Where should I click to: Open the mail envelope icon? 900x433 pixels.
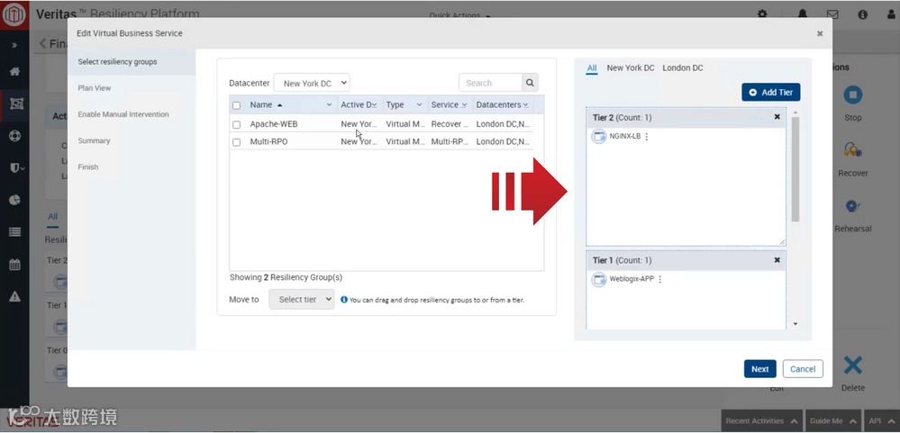pos(832,14)
